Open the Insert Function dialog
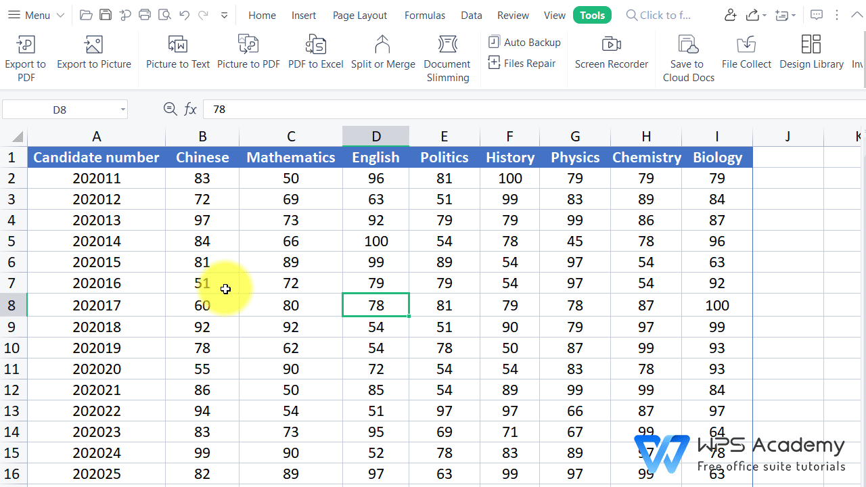 [x=190, y=109]
